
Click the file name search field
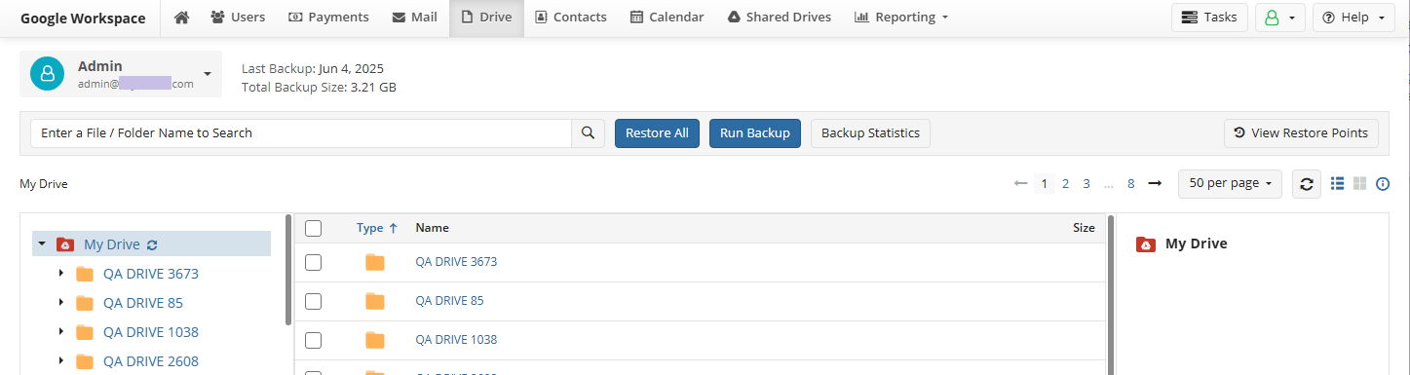[301, 133]
